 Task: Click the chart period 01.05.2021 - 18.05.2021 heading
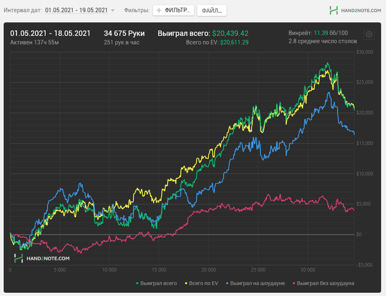click(x=50, y=33)
